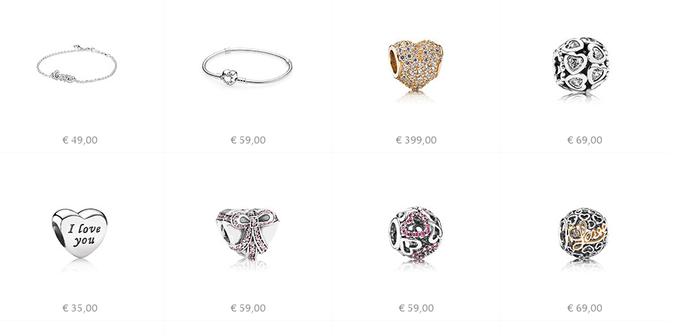Click the Love script pendant on the chain bracelet
The image size is (674, 336).
64,76
